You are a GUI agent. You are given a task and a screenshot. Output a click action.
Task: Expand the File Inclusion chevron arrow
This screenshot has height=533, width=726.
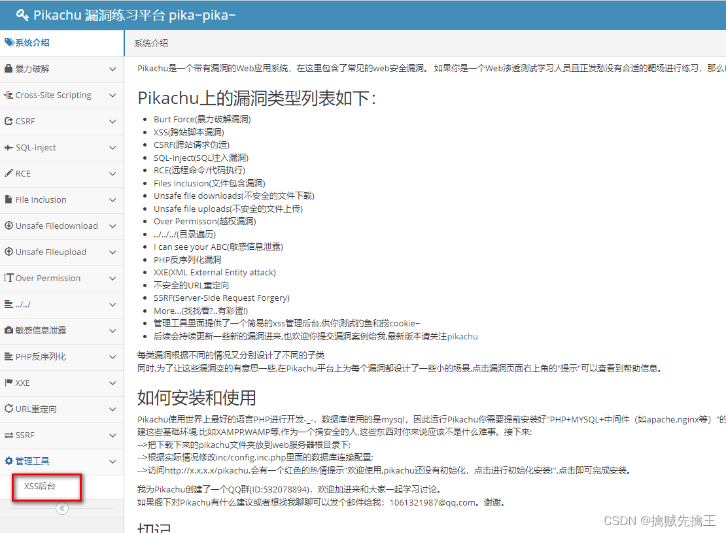pyautogui.click(x=112, y=200)
